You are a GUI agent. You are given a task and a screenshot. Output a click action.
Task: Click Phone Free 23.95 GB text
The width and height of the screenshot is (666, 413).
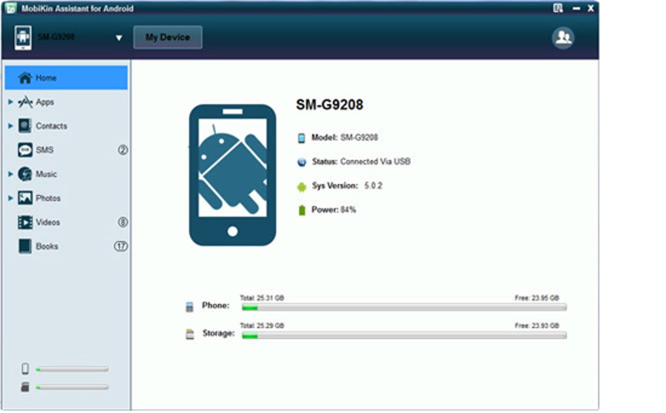537,298
